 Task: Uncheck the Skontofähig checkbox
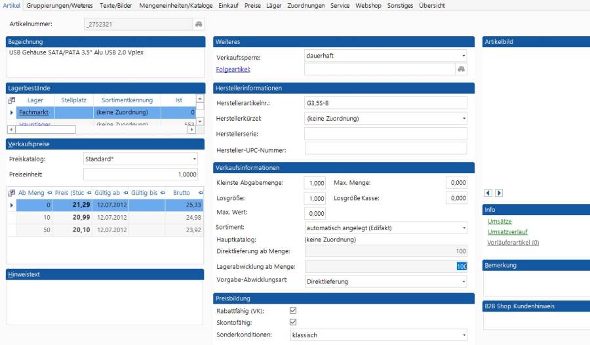[x=293, y=322]
